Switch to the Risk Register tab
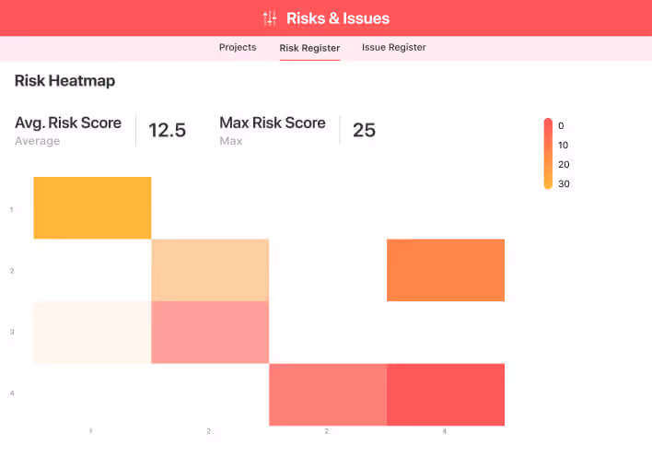 point(309,48)
